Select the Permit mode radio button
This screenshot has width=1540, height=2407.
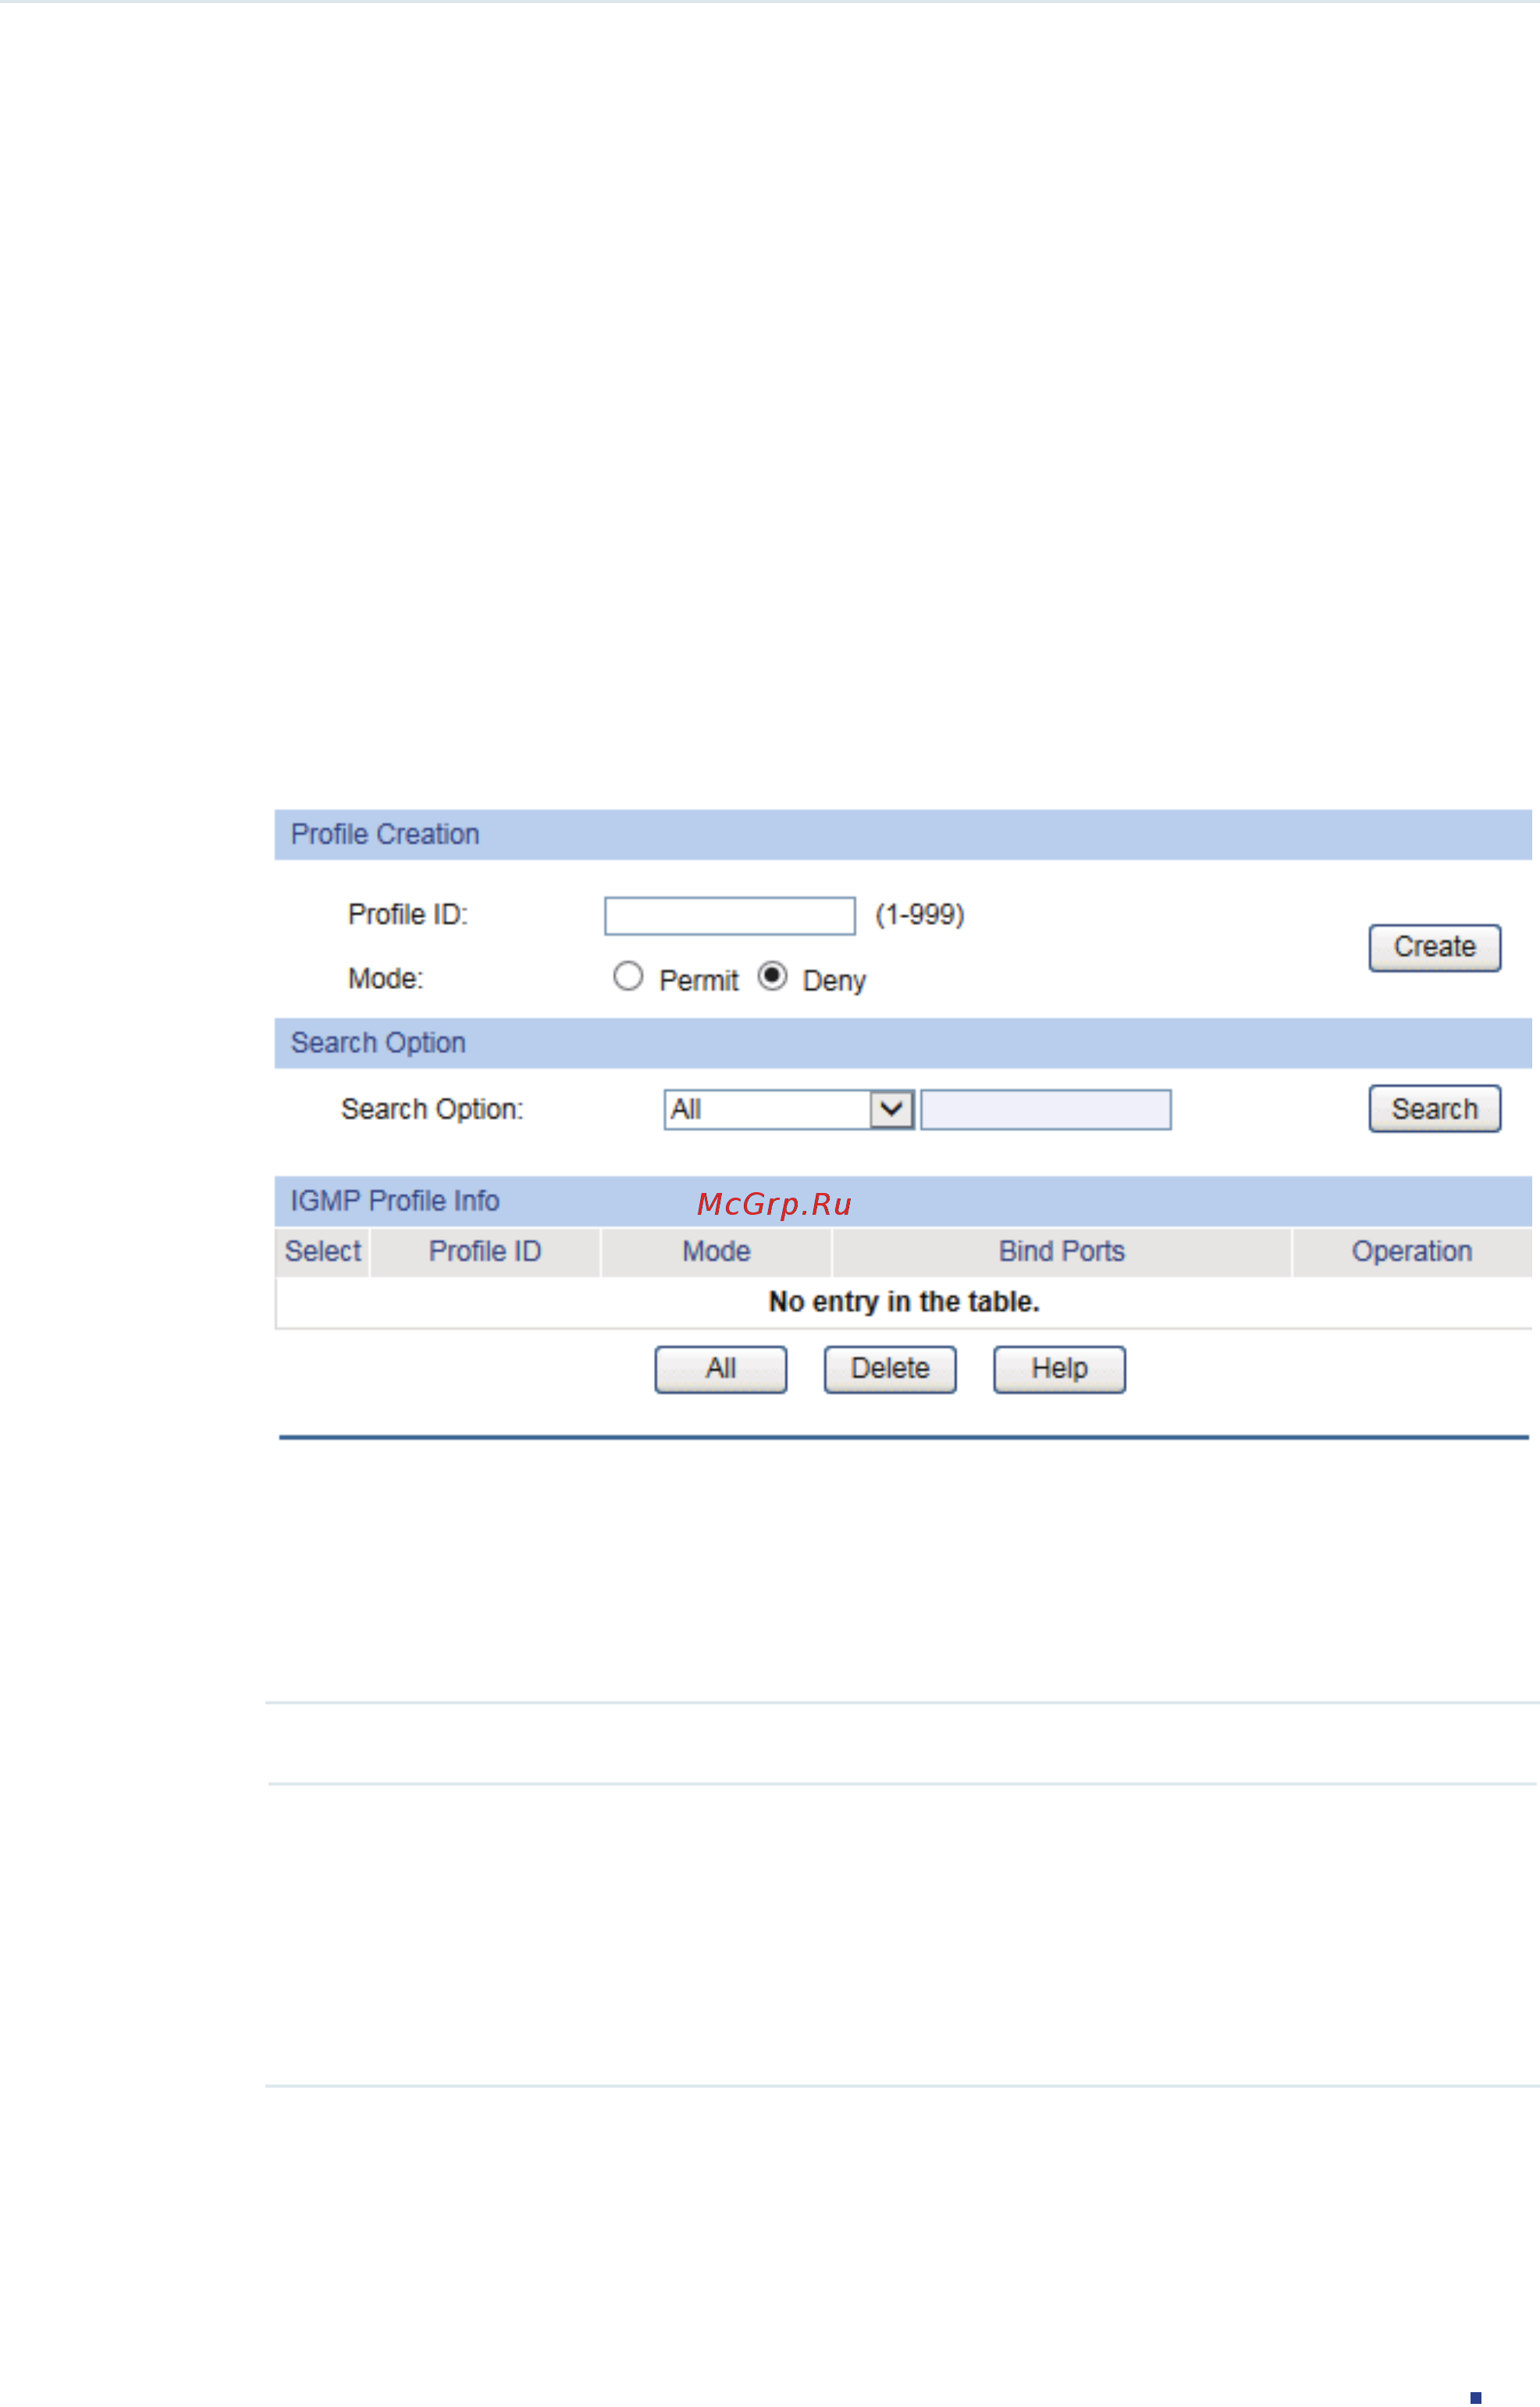tap(628, 977)
